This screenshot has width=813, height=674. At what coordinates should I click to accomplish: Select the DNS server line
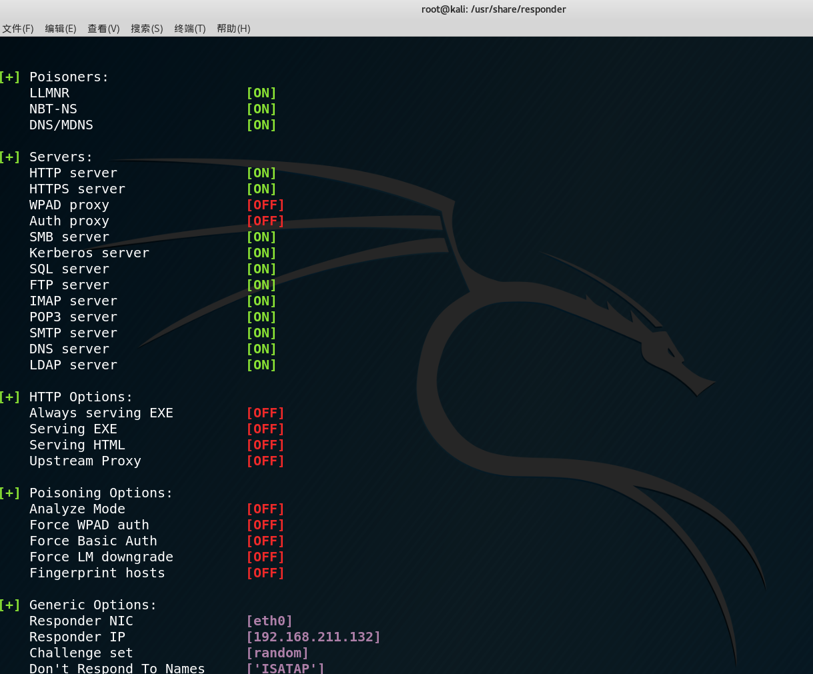[69, 349]
